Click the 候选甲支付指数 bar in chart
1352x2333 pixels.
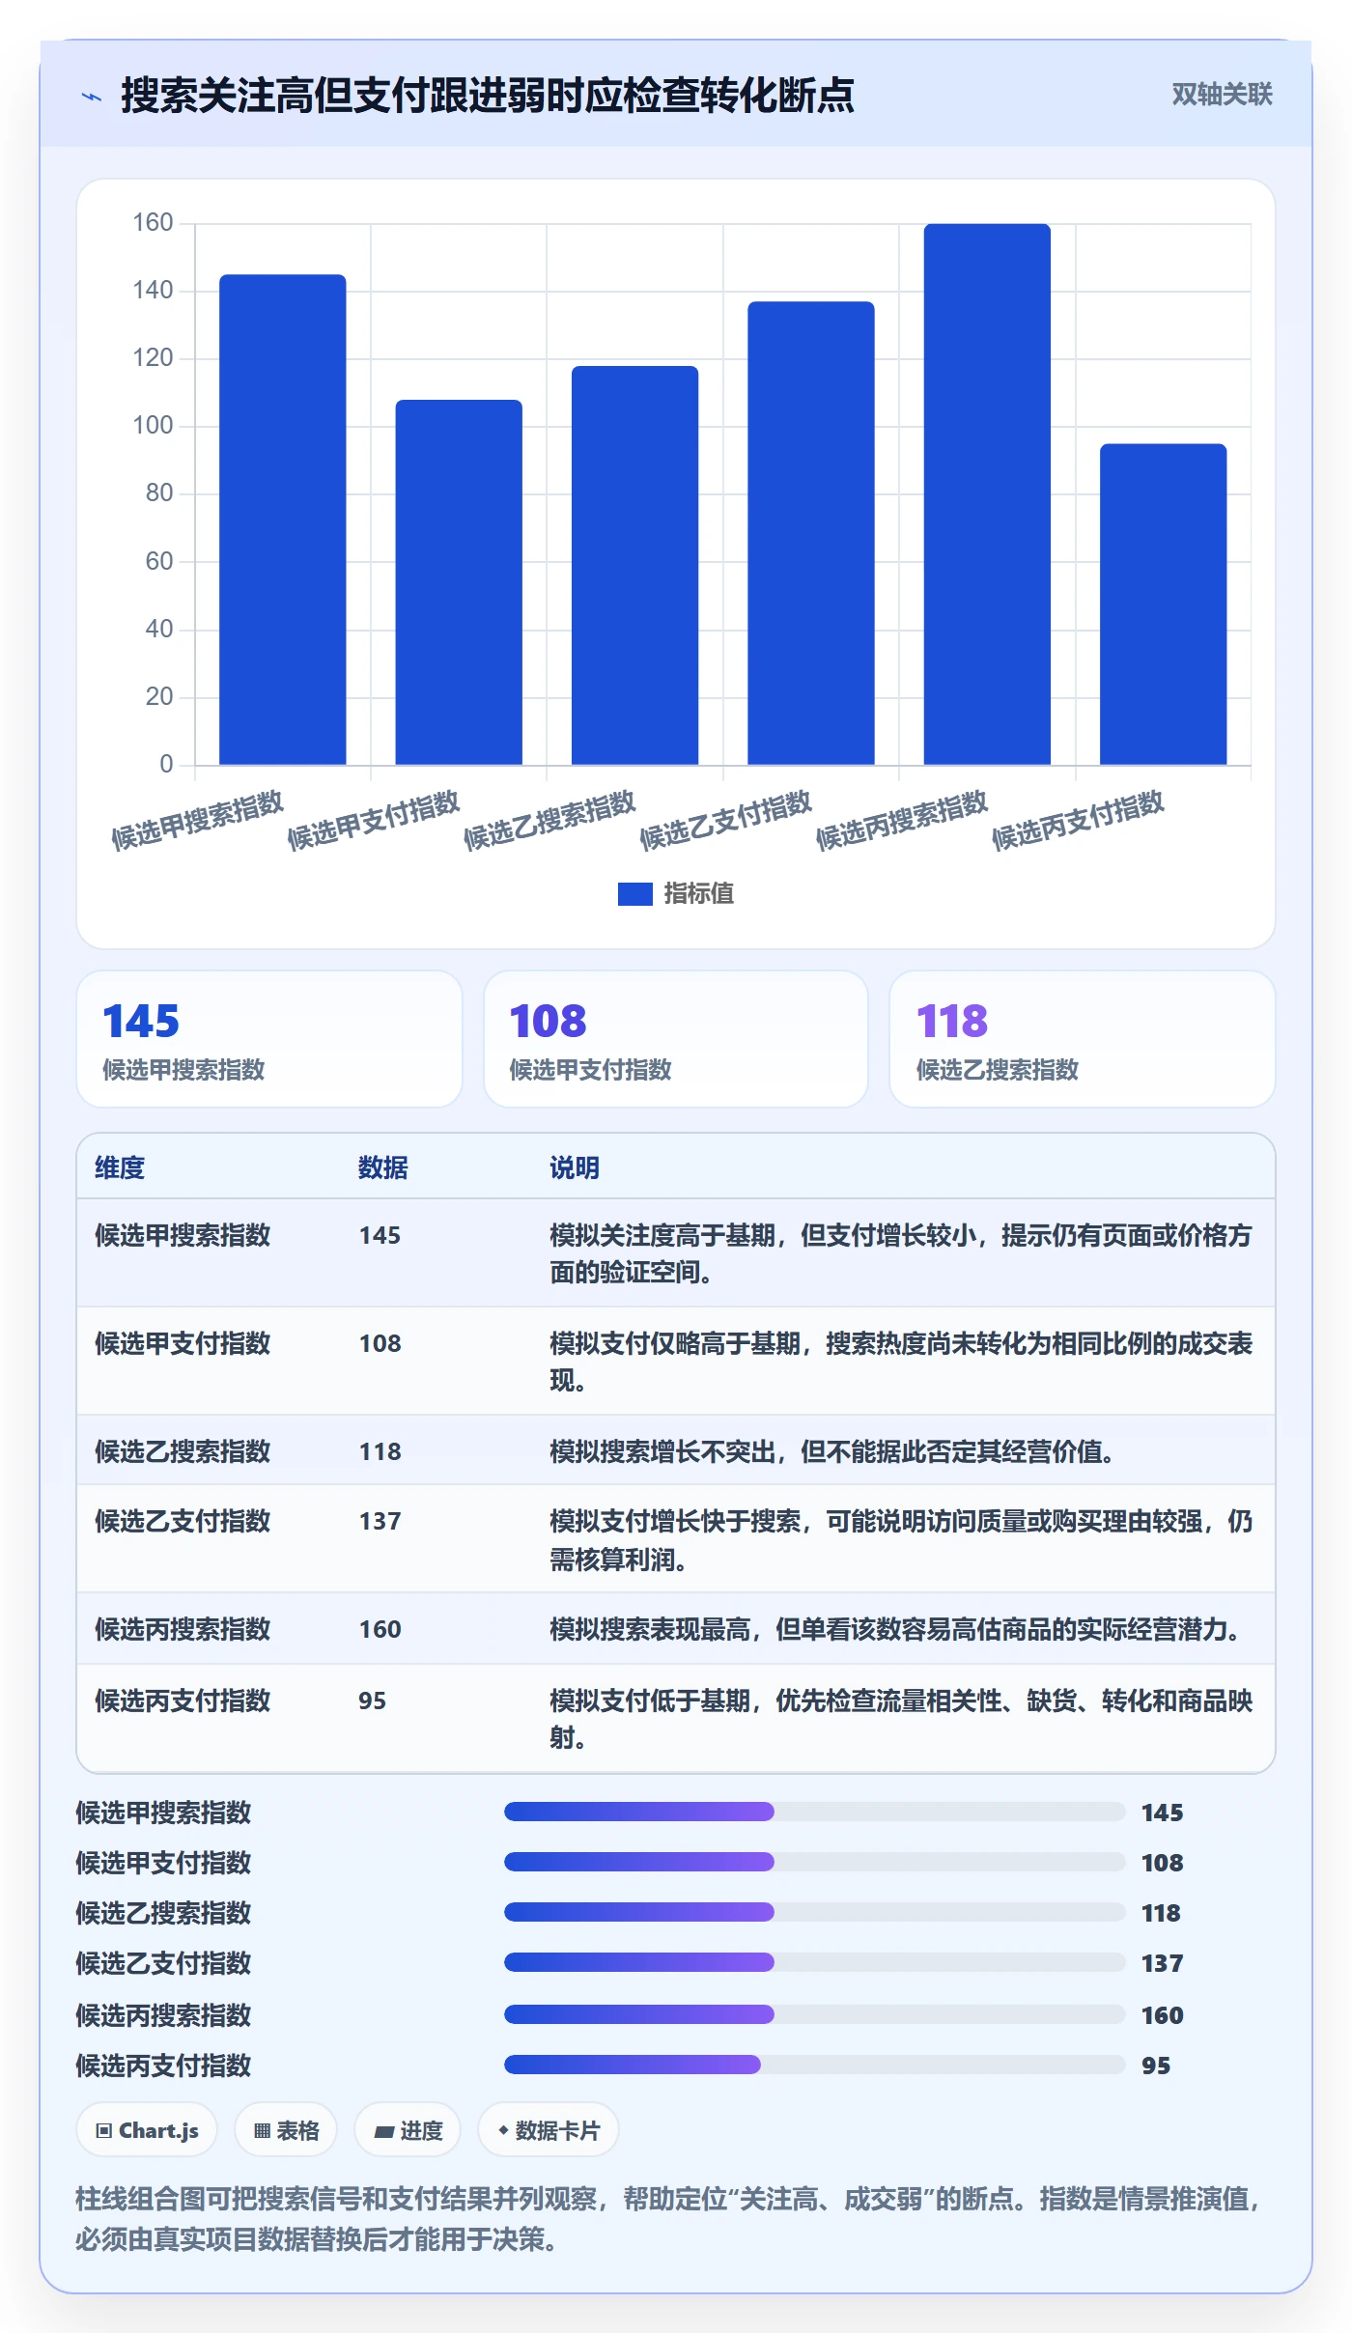tap(459, 582)
